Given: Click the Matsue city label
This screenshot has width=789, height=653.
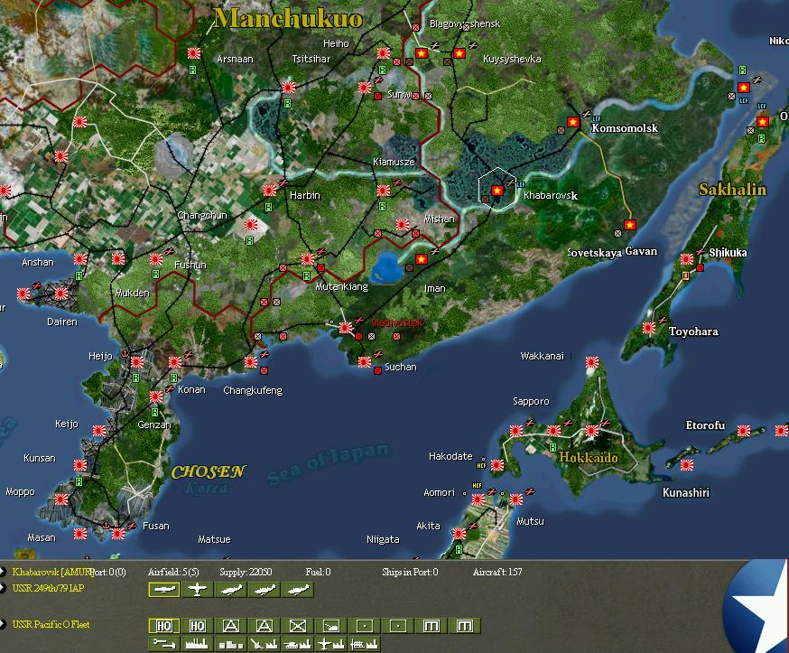Looking at the screenshot, I should click(x=214, y=540).
